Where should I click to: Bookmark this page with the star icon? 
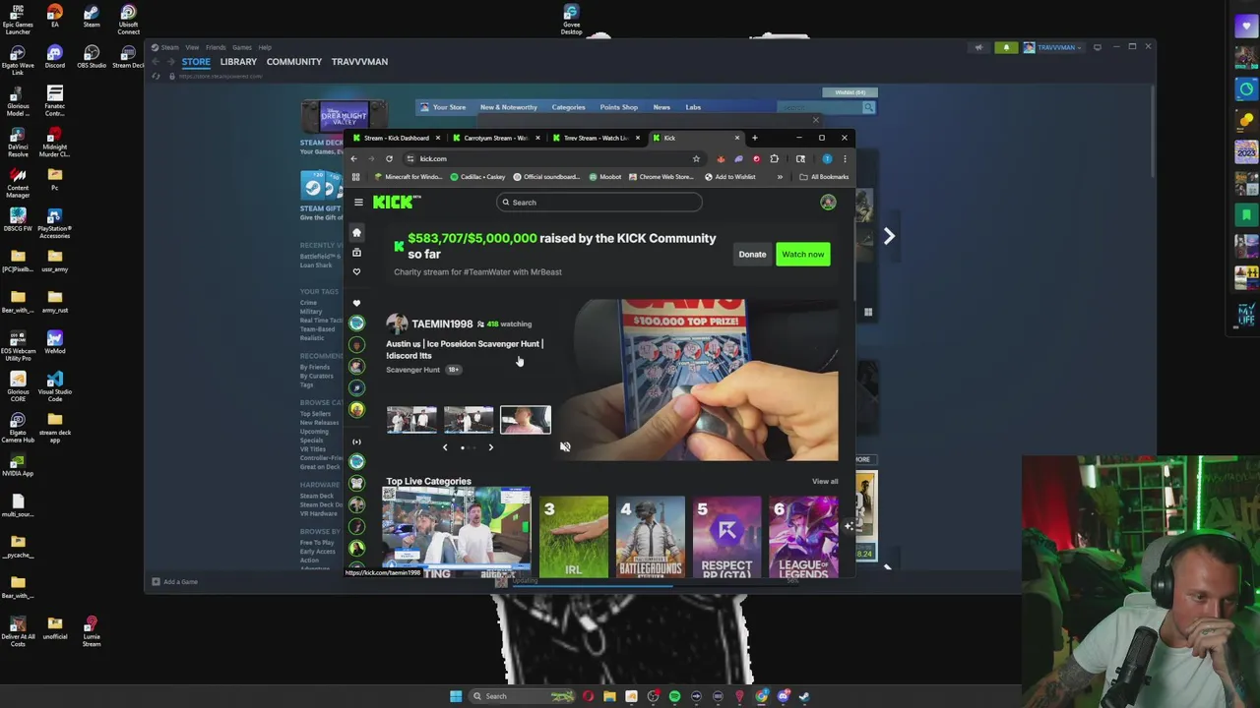click(x=696, y=159)
